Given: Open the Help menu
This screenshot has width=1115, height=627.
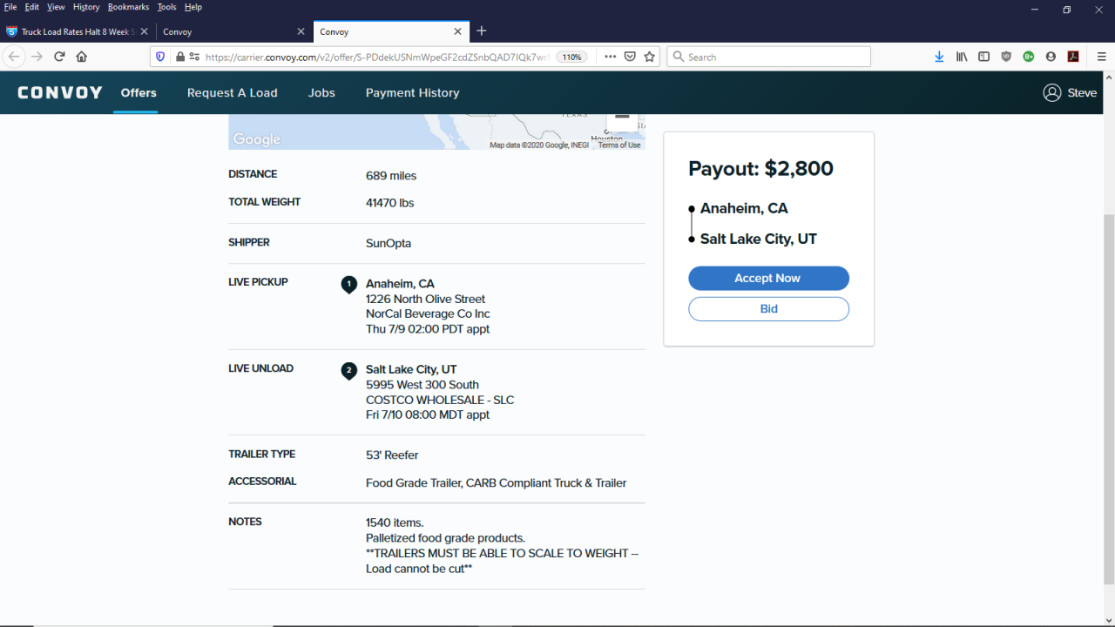Looking at the screenshot, I should [x=193, y=7].
